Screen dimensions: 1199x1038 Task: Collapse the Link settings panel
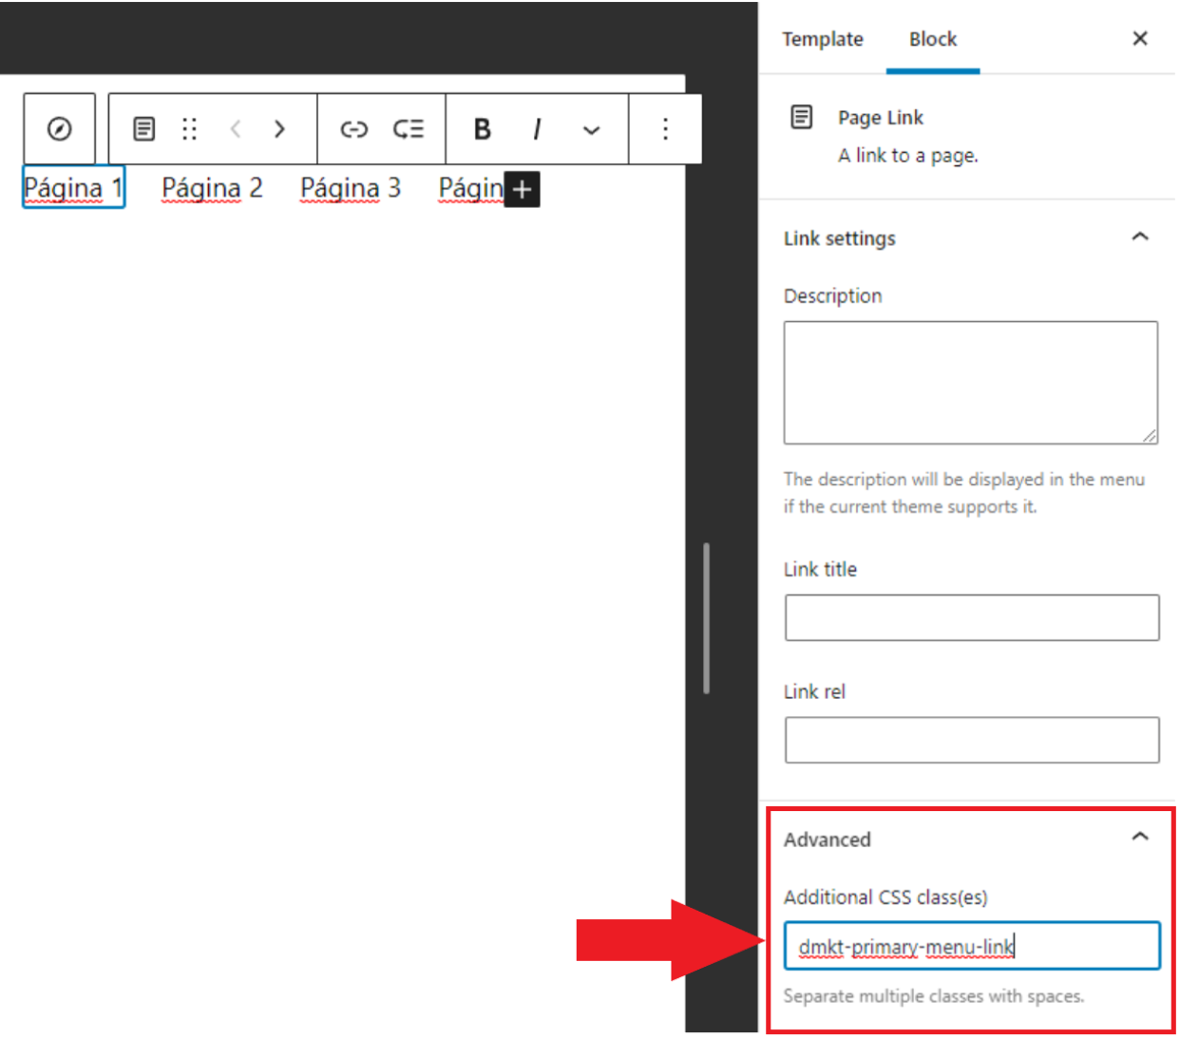click(x=1140, y=236)
